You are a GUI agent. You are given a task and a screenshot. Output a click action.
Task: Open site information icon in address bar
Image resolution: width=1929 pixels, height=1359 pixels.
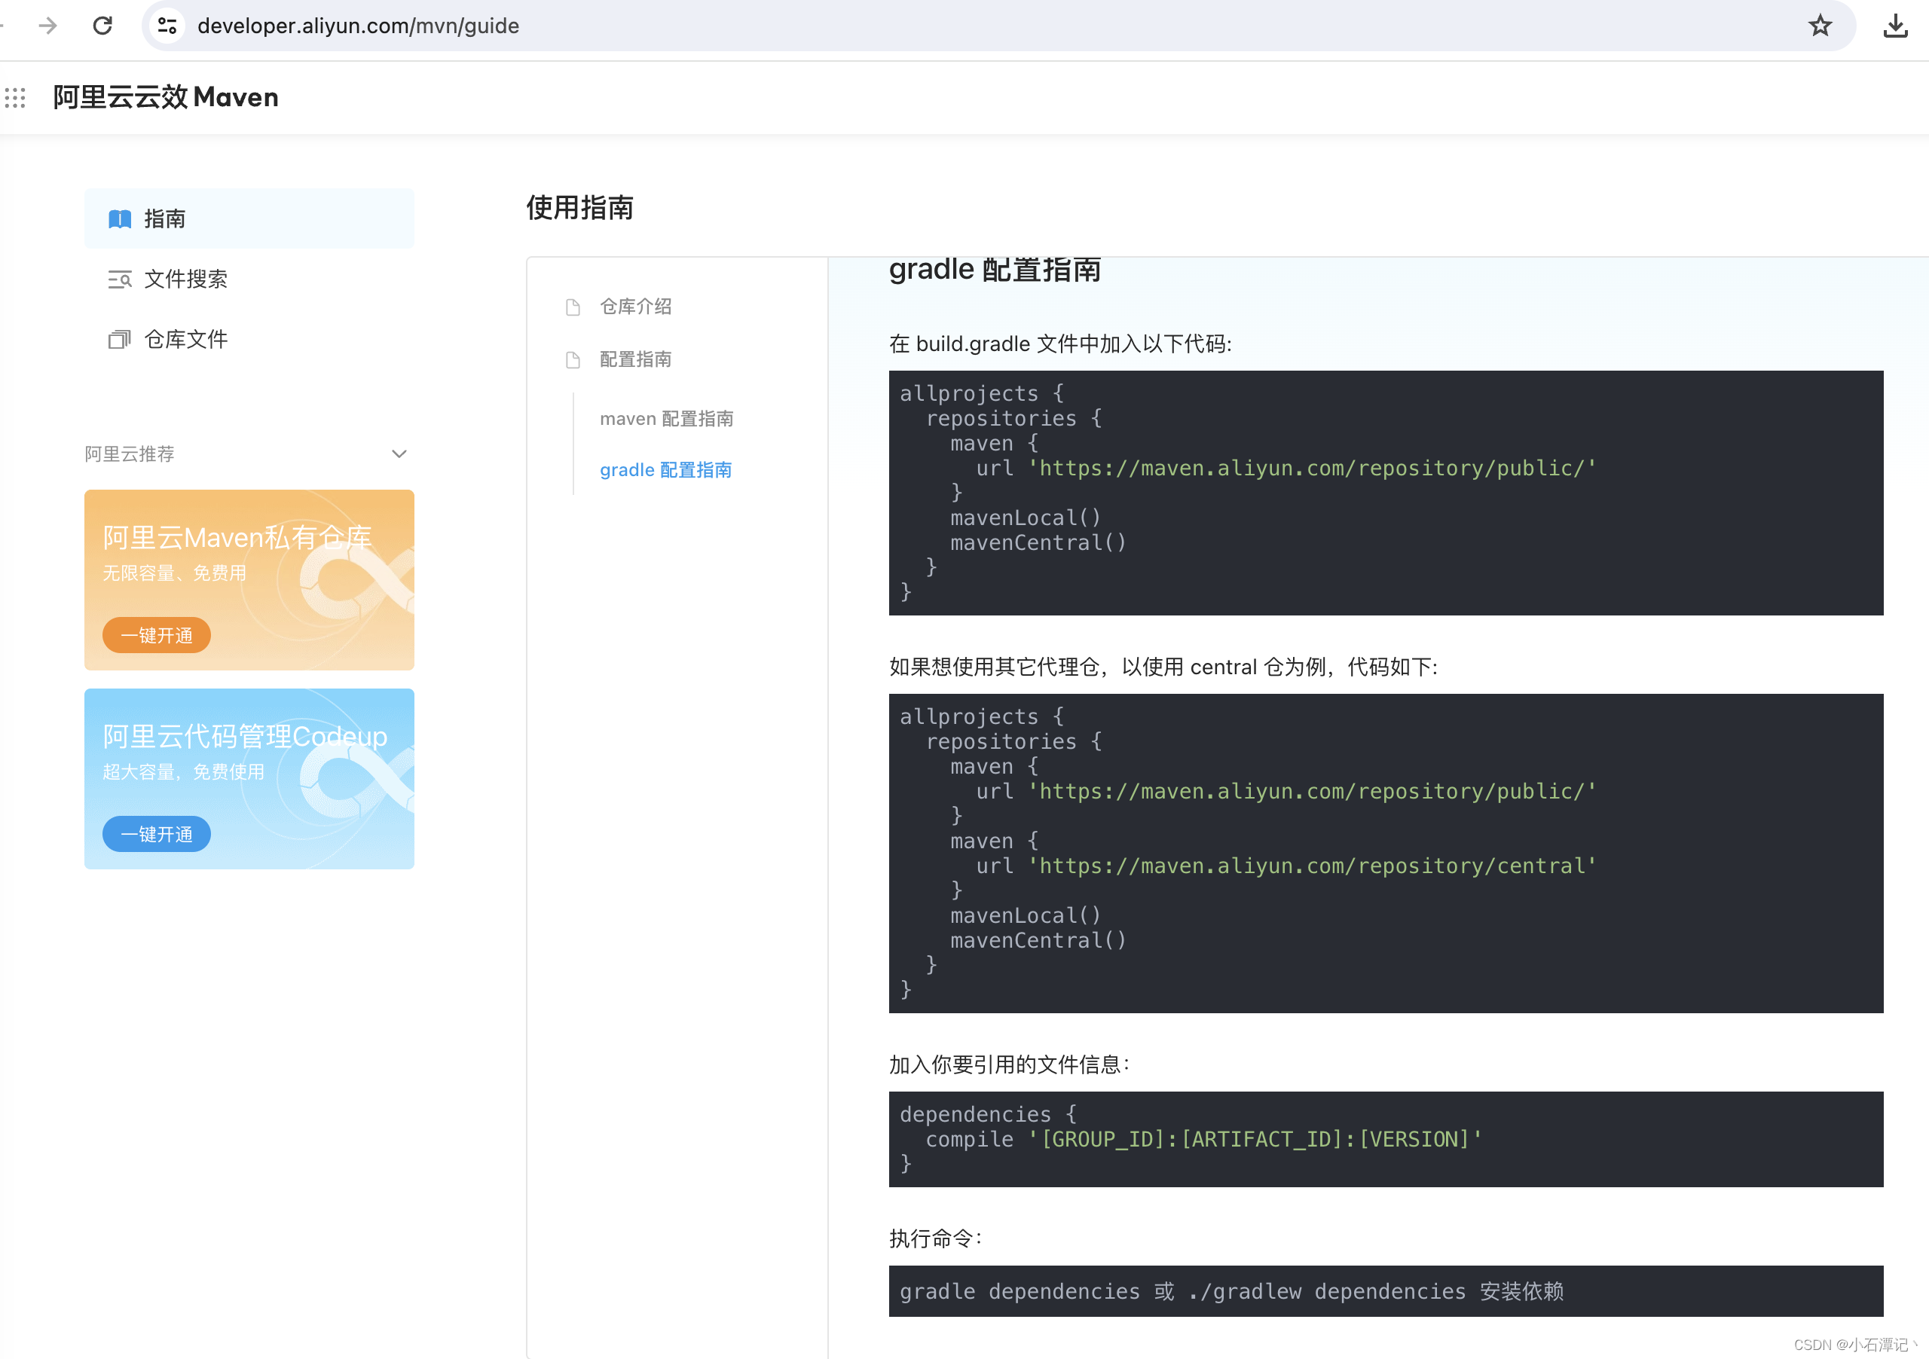pyautogui.click(x=167, y=26)
